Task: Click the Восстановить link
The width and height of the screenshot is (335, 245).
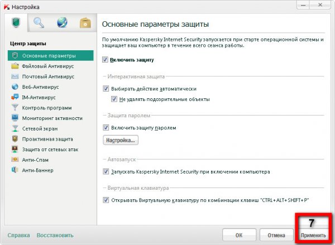Action: 55,235
